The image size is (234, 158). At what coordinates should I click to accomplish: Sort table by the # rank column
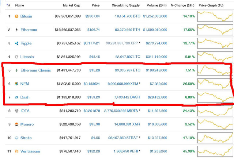tap(9, 5)
